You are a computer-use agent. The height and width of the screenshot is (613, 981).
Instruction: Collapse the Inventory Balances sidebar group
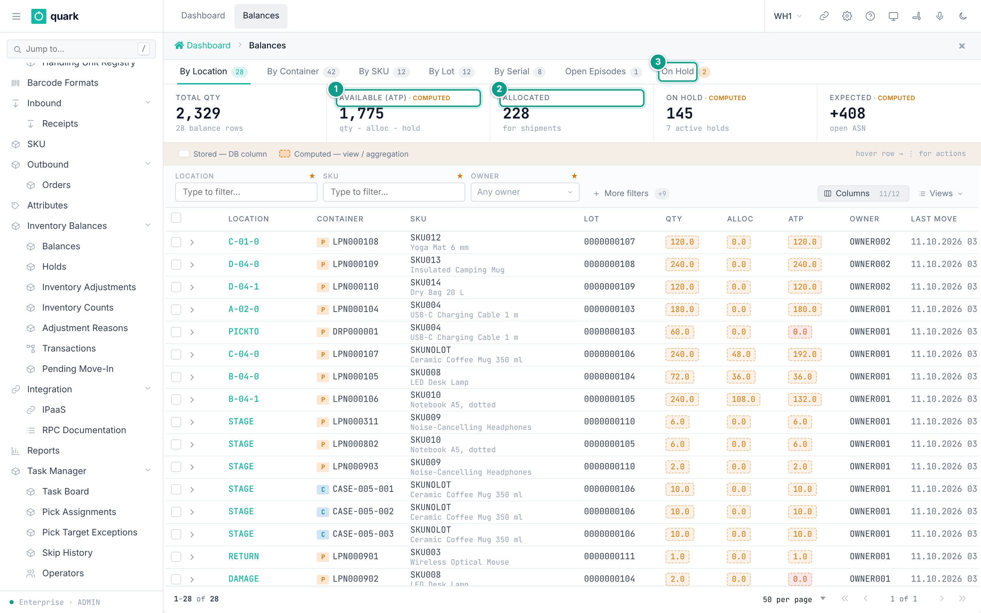tap(148, 225)
